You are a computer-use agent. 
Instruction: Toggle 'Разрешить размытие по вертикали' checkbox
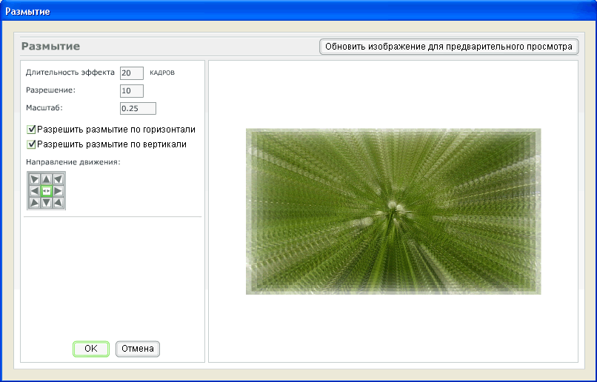tap(31, 144)
